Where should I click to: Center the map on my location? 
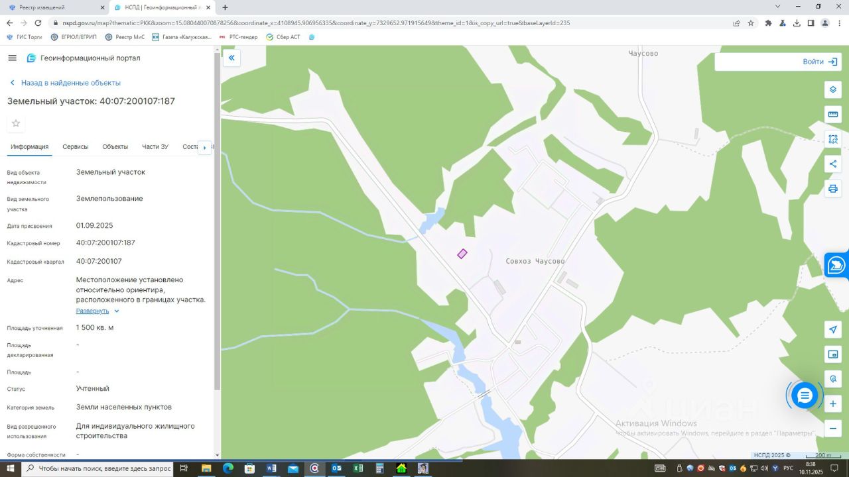point(833,330)
